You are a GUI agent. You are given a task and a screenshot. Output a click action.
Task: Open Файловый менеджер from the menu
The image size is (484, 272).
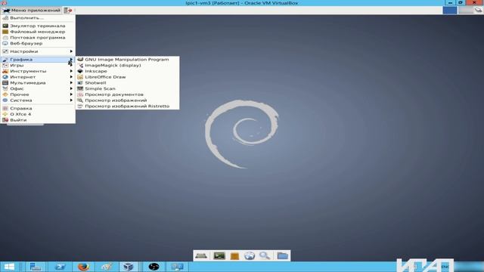coord(38,32)
